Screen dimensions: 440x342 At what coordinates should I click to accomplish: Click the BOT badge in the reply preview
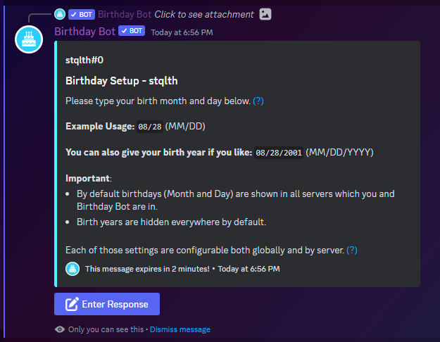point(82,14)
